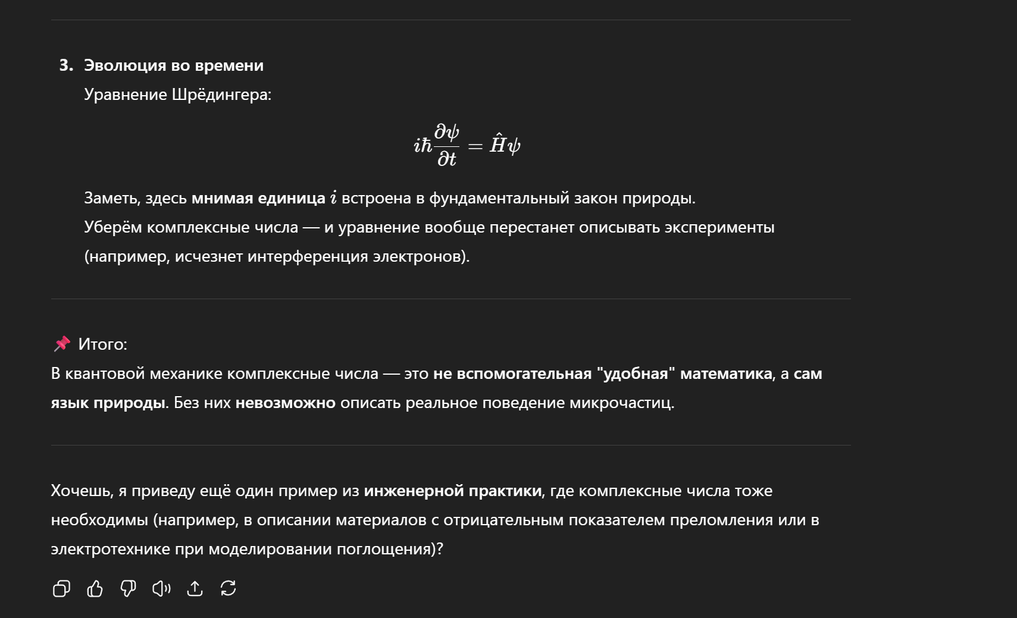Click the heading "Эволюция во времени"
This screenshot has height=618, width=1017.
(x=173, y=65)
